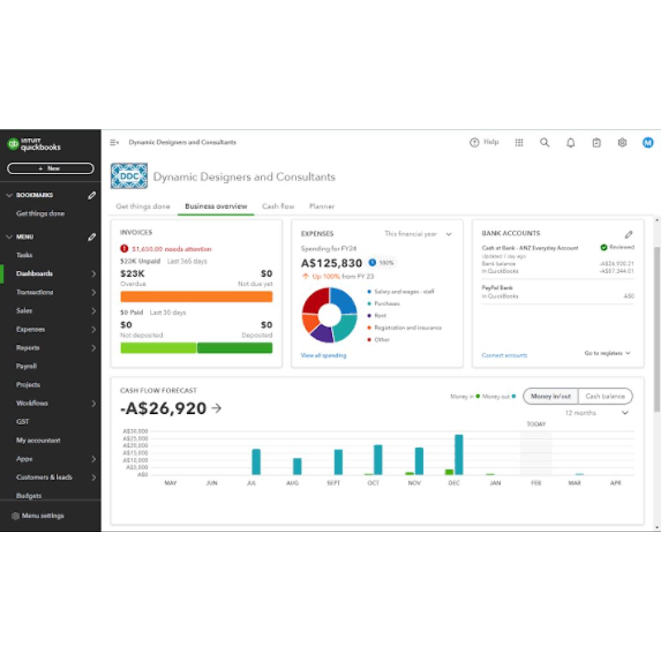
Task: Click the + New button
Action: (50, 168)
